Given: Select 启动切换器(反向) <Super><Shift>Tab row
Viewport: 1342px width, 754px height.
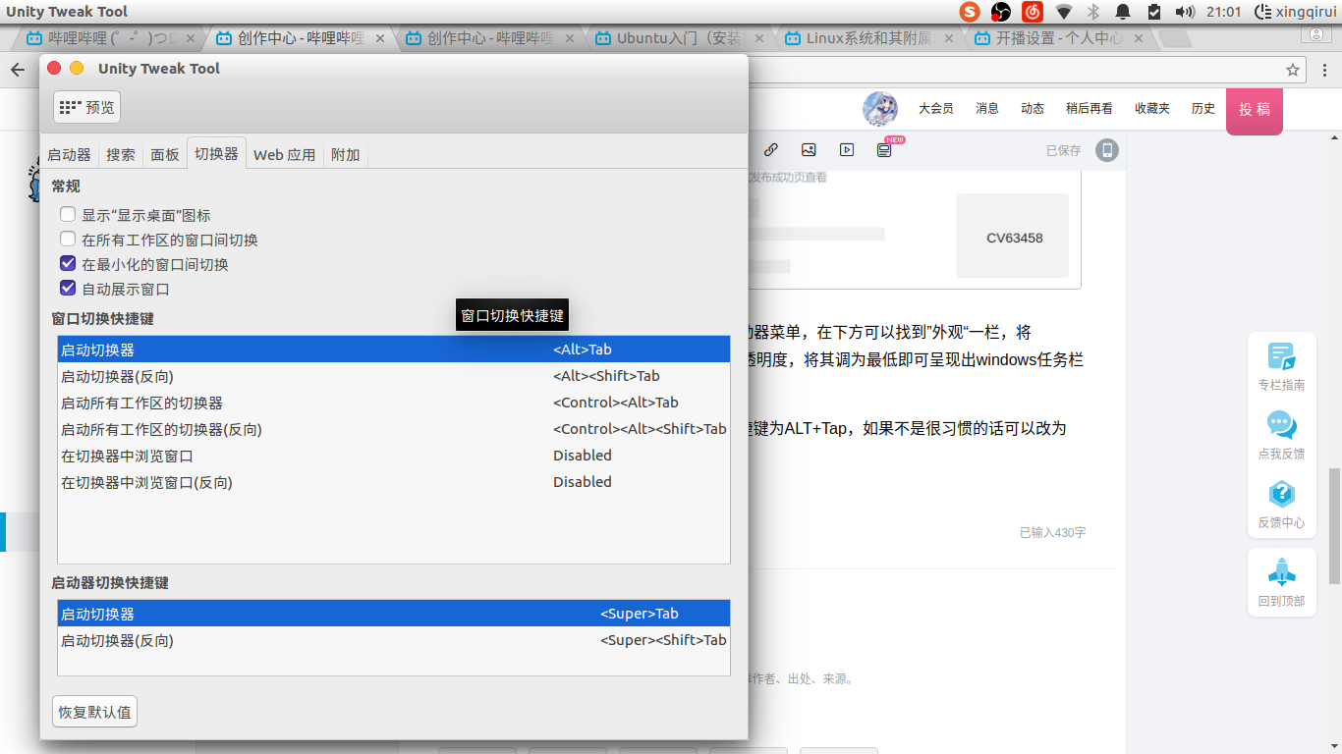Looking at the screenshot, I should tap(394, 640).
